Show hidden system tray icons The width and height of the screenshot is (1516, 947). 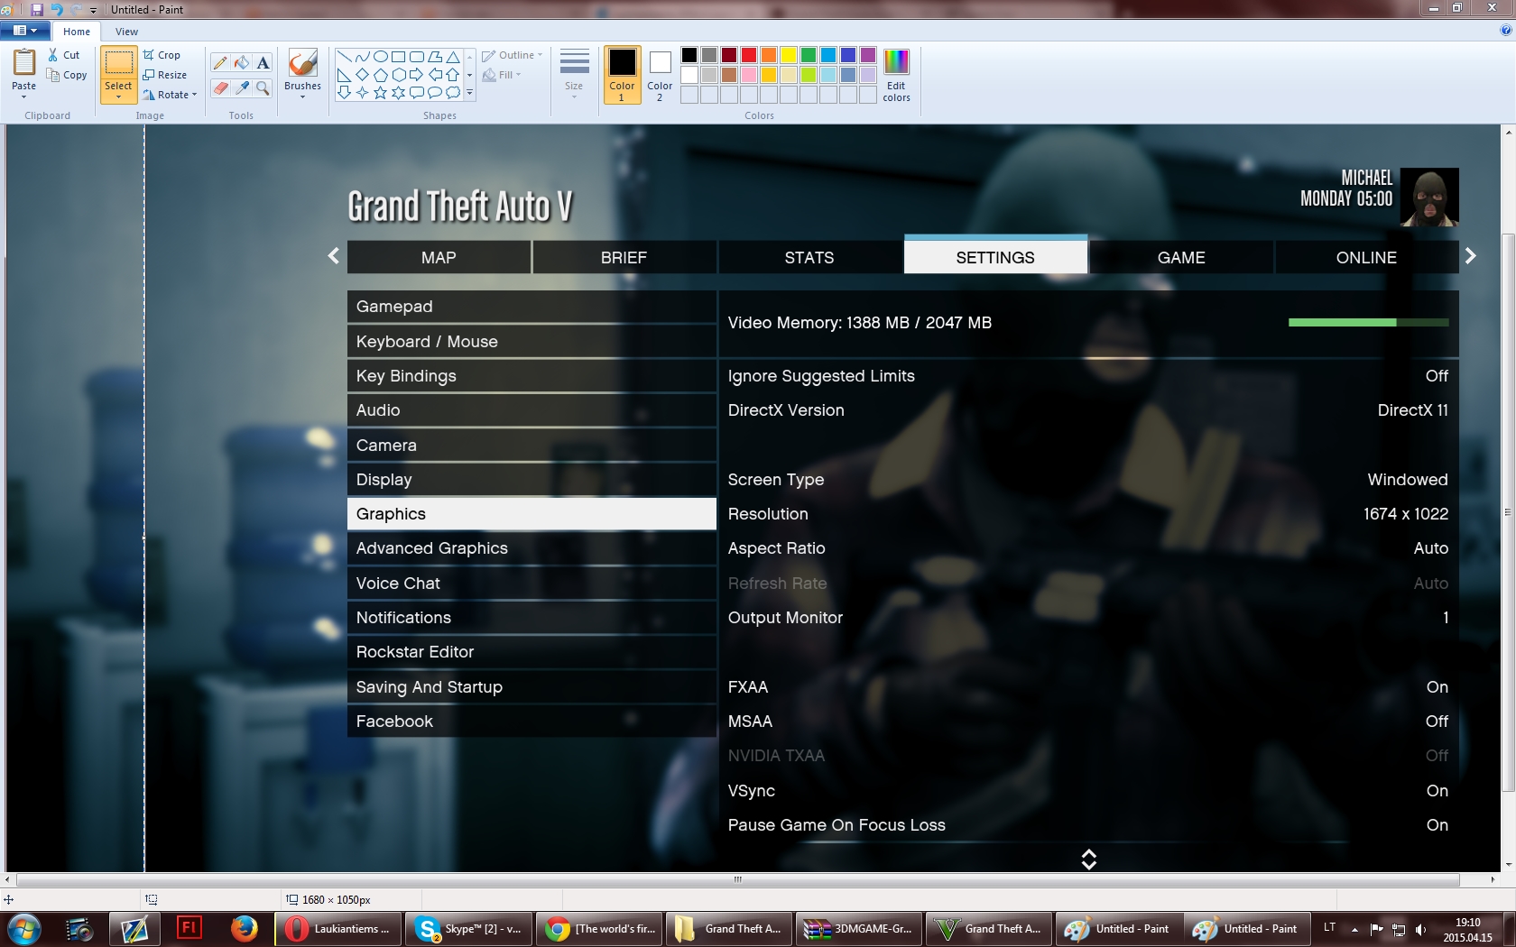(x=1354, y=929)
